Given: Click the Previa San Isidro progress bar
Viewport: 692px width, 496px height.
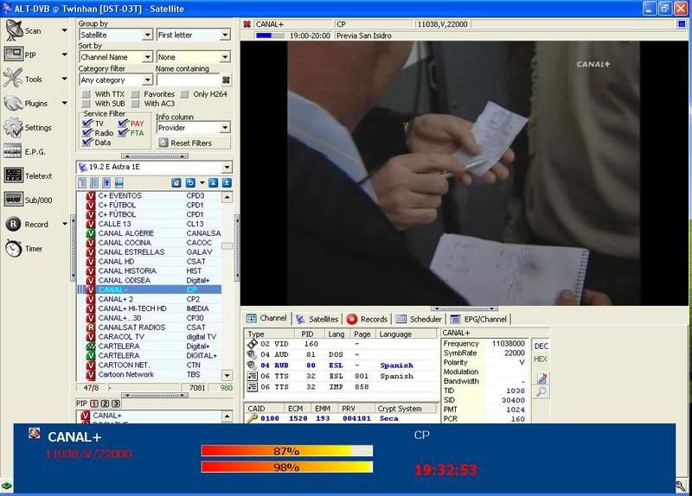Looking at the screenshot, I should [x=270, y=35].
